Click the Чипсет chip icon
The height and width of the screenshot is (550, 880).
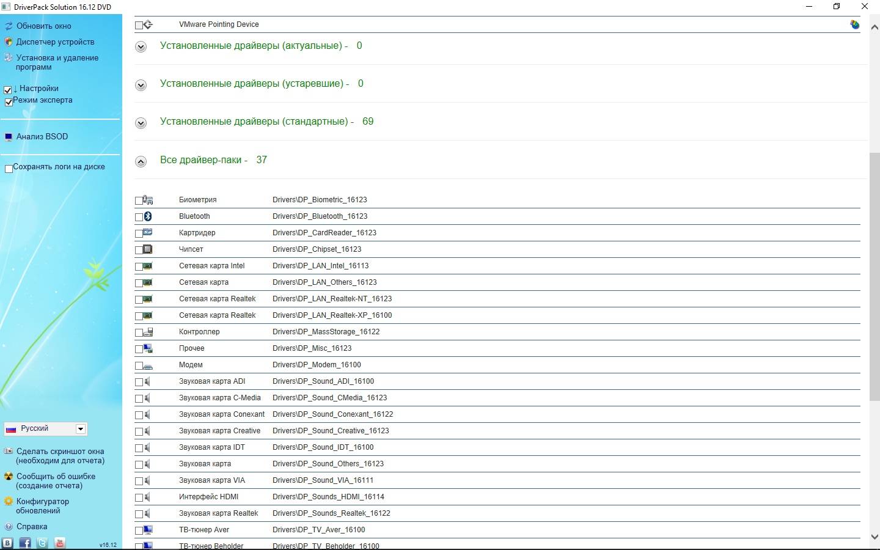click(148, 249)
